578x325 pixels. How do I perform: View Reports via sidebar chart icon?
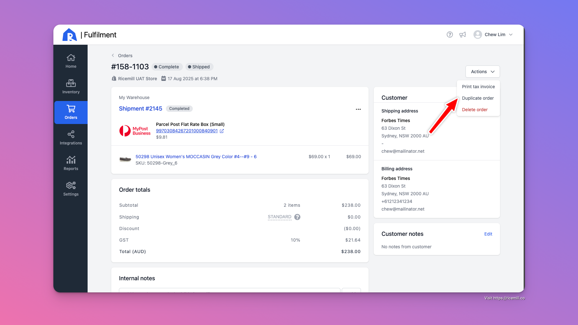71,160
